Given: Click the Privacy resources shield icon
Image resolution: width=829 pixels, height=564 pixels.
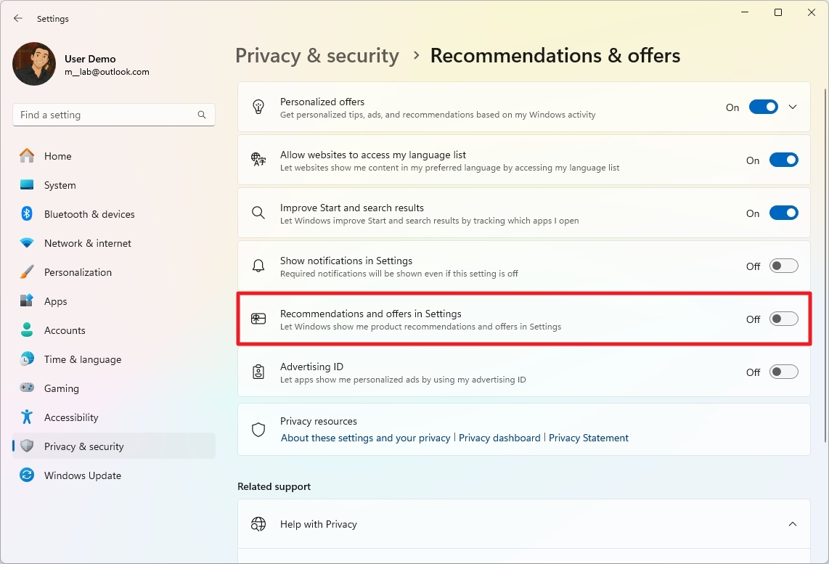Looking at the screenshot, I should tap(258, 429).
